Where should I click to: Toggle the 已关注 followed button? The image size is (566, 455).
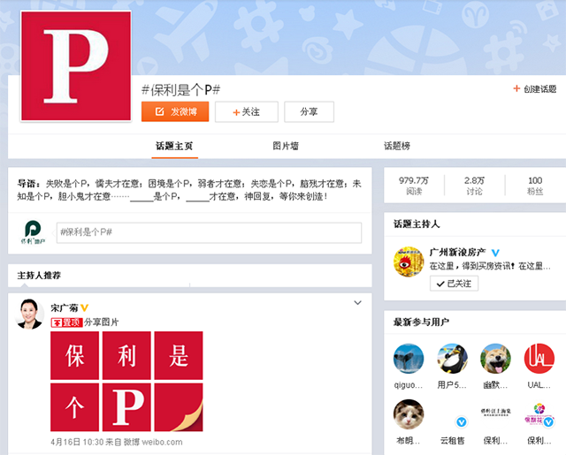[454, 284]
